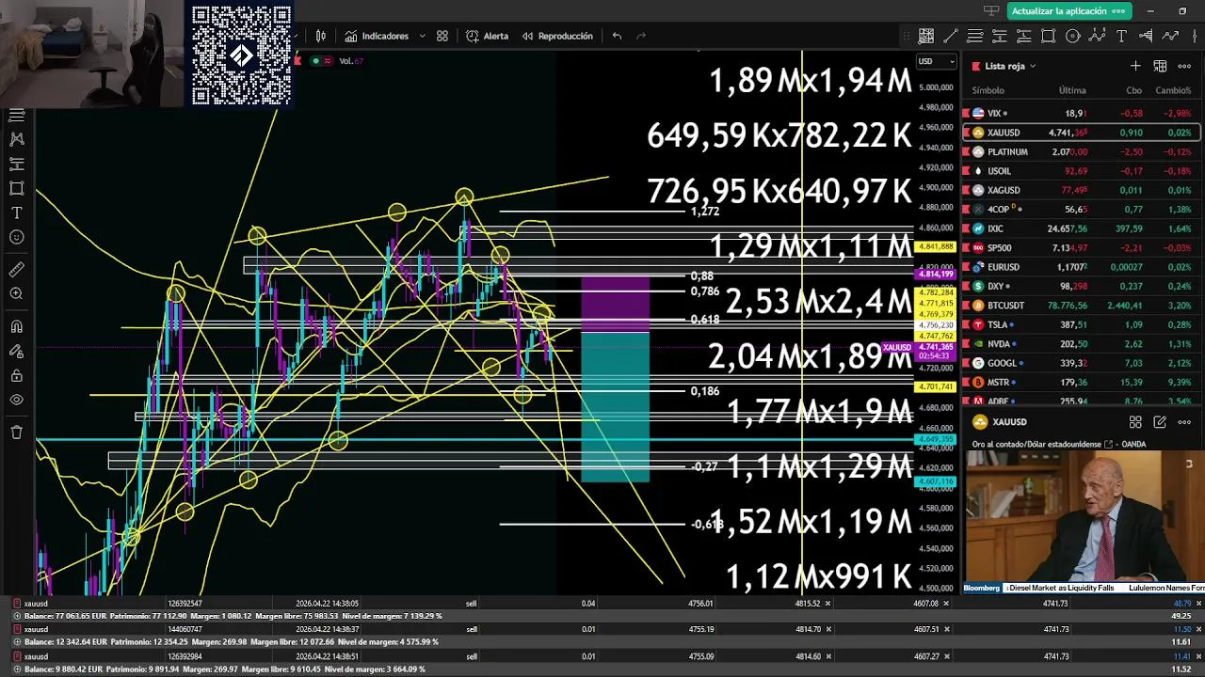Screen dimensions: 1205x677
Task: Toggle hide all drawings eye icon
Action: (16, 400)
